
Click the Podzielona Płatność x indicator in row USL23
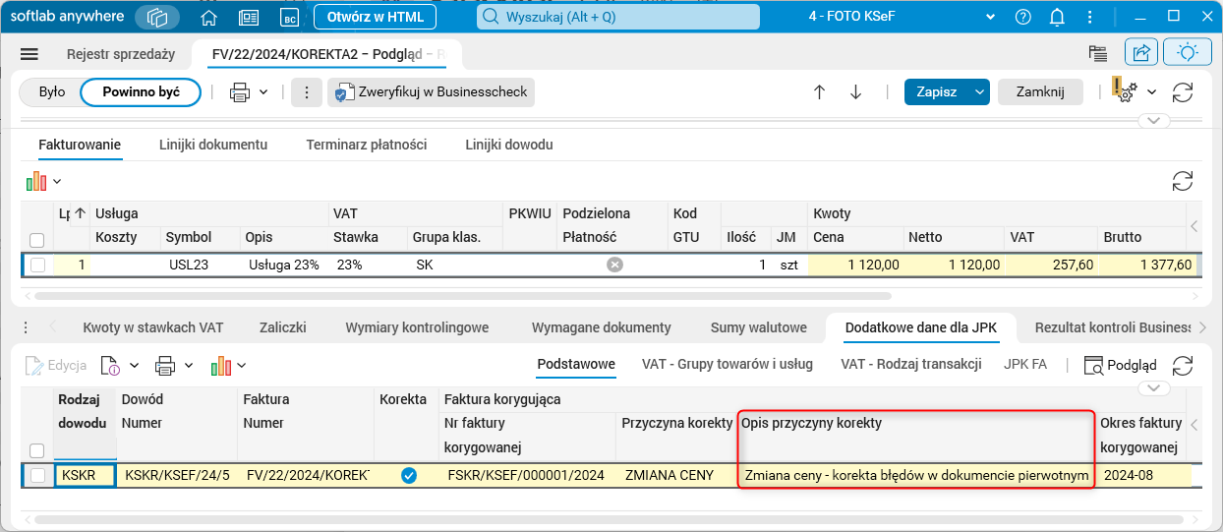click(x=614, y=265)
